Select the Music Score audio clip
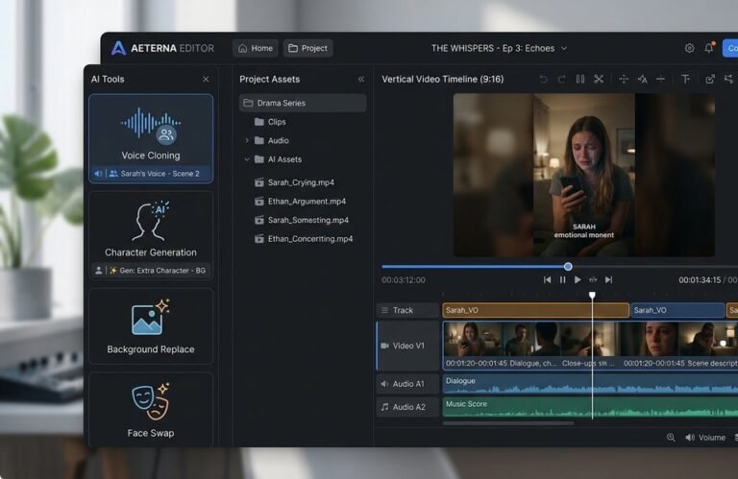The height and width of the screenshot is (479, 738). tap(590, 407)
